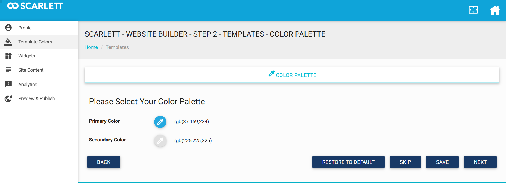Open the Profile menu item
Screen dimensions: 506x183
[25, 28]
